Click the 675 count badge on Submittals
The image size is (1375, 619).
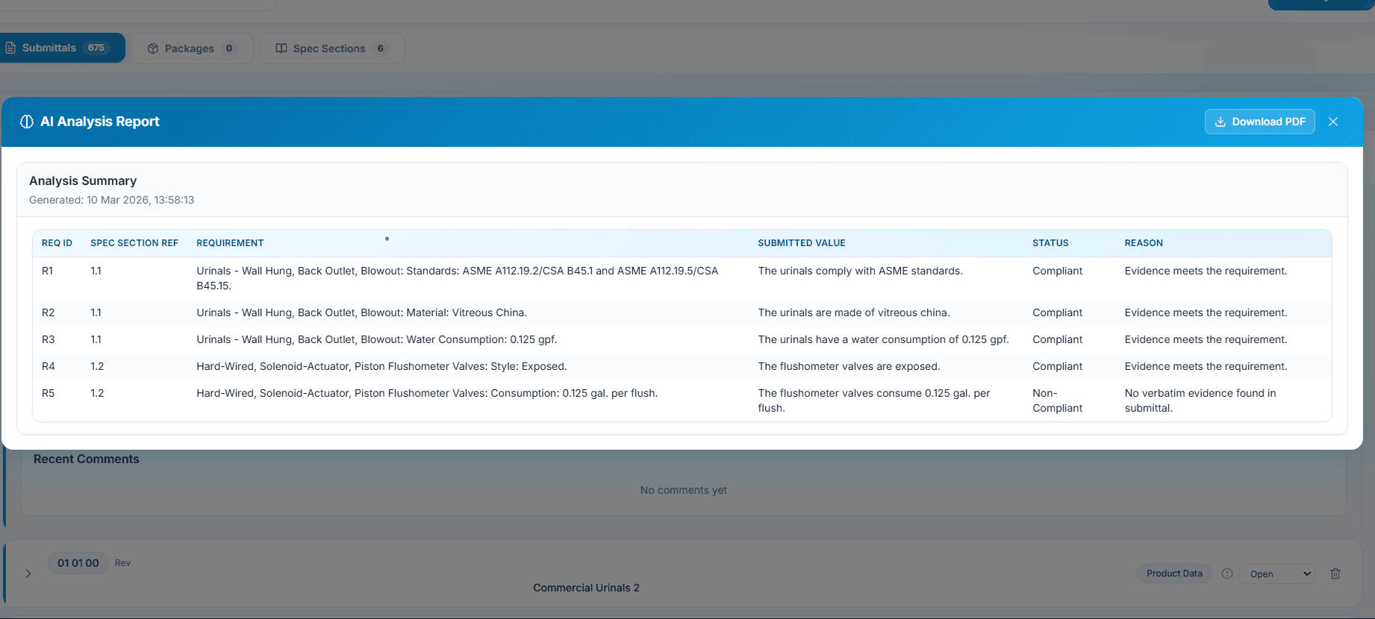(x=96, y=48)
